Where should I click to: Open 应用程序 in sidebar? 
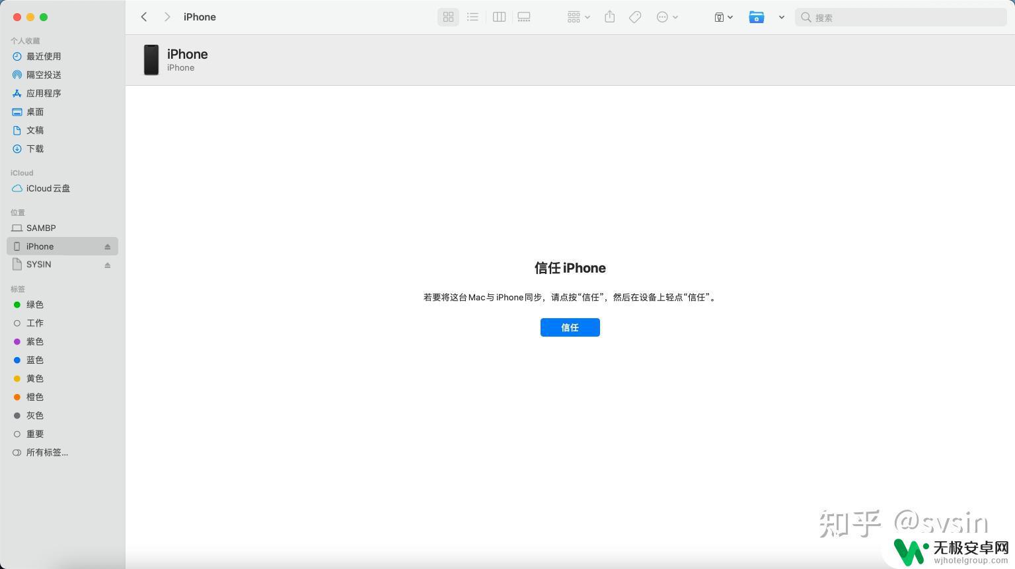[x=62, y=94]
